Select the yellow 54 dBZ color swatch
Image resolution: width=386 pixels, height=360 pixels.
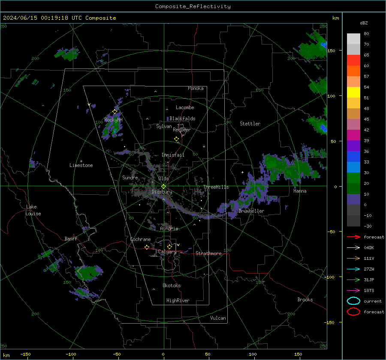click(353, 92)
